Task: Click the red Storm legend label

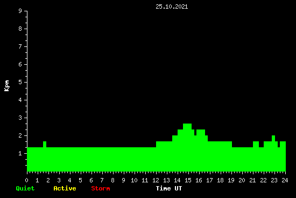Action: [x=101, y=188]
